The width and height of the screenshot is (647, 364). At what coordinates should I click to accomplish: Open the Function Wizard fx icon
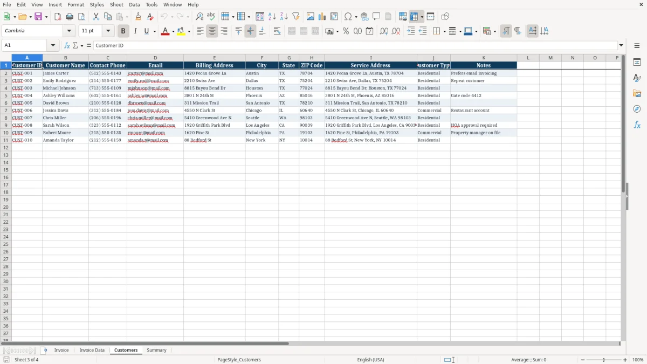pyautogui.click(x=67, y=45)
